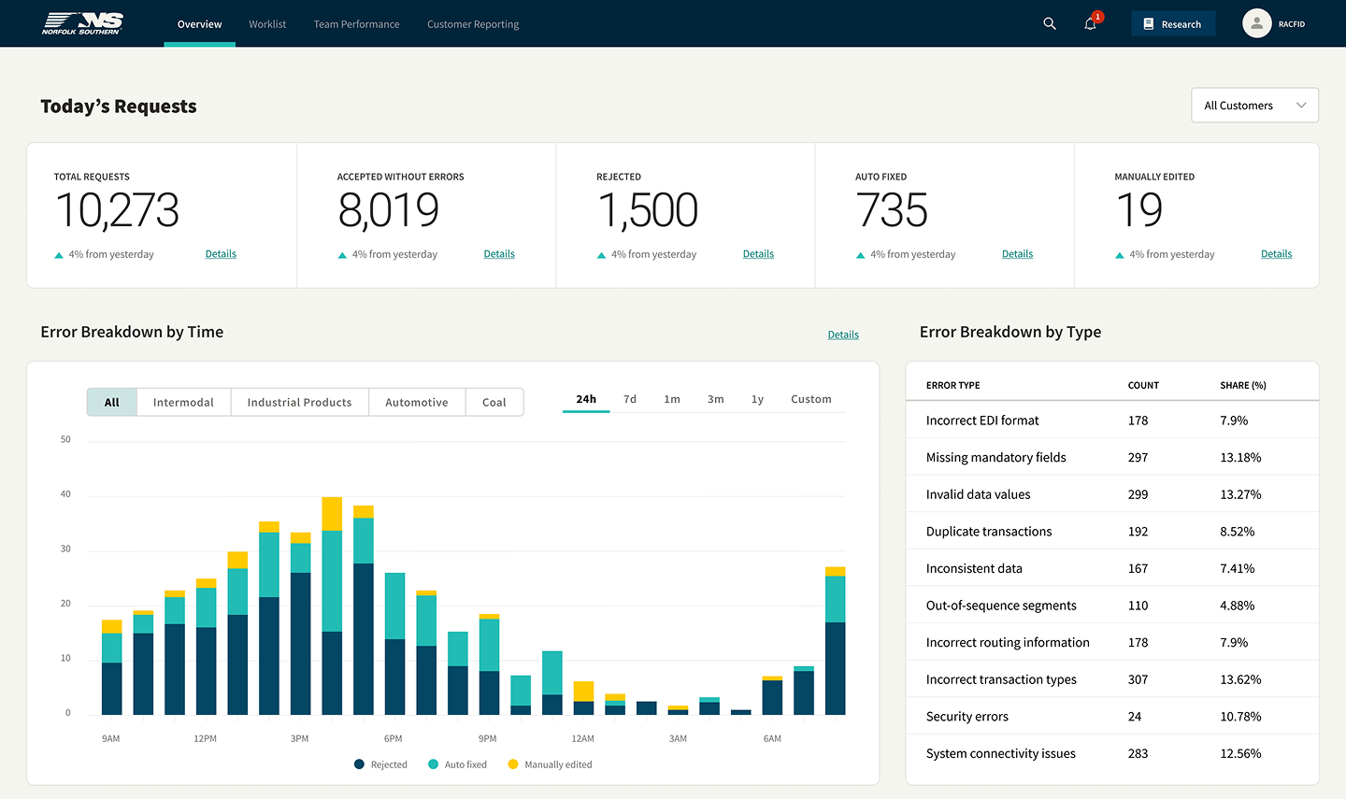This screenshot has height=799, width=1346.
Task: Click the 8,019 accepted value
Action: [388, 210]
